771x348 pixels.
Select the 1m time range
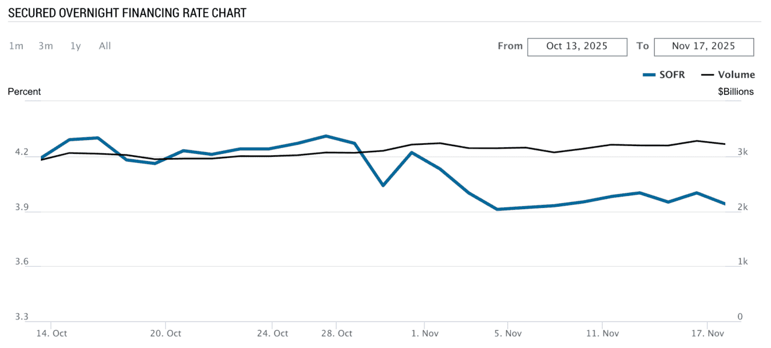coord(16,46)
